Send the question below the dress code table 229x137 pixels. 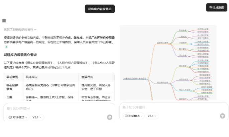pos(110,117)
